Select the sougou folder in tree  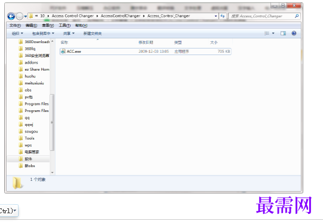28,131
